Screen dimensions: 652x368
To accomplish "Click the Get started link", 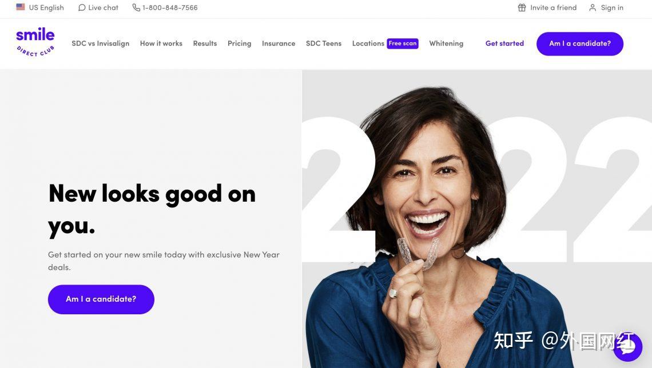I will click(504, 43).
